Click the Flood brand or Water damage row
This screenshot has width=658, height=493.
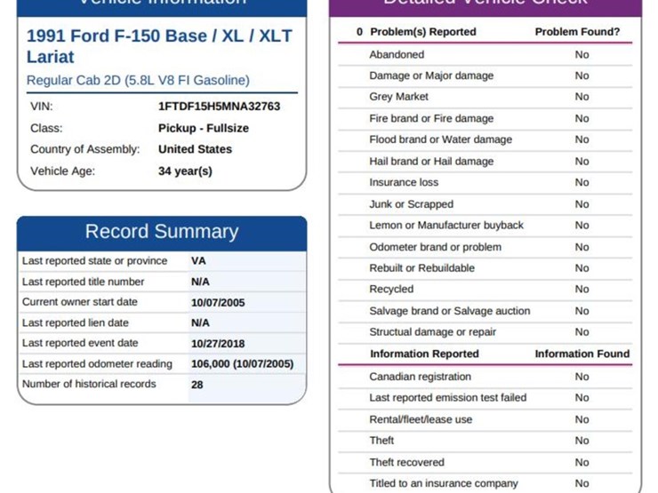click(440, 139)
